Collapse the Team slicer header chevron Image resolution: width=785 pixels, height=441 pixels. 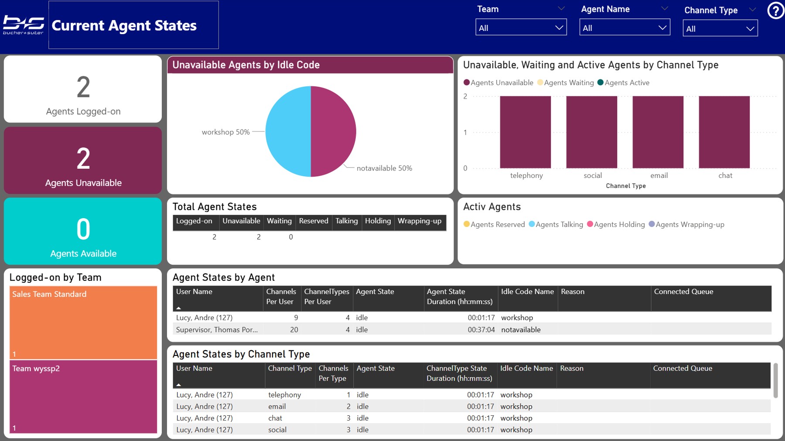pos(561,9)
